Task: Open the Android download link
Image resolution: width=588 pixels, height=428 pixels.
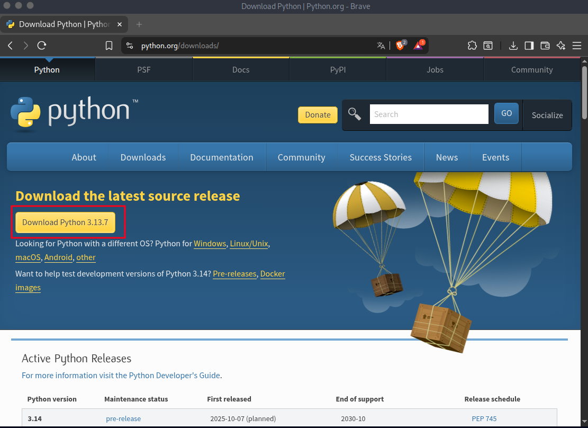Action: pyautogui.click(x=59, y=257)
